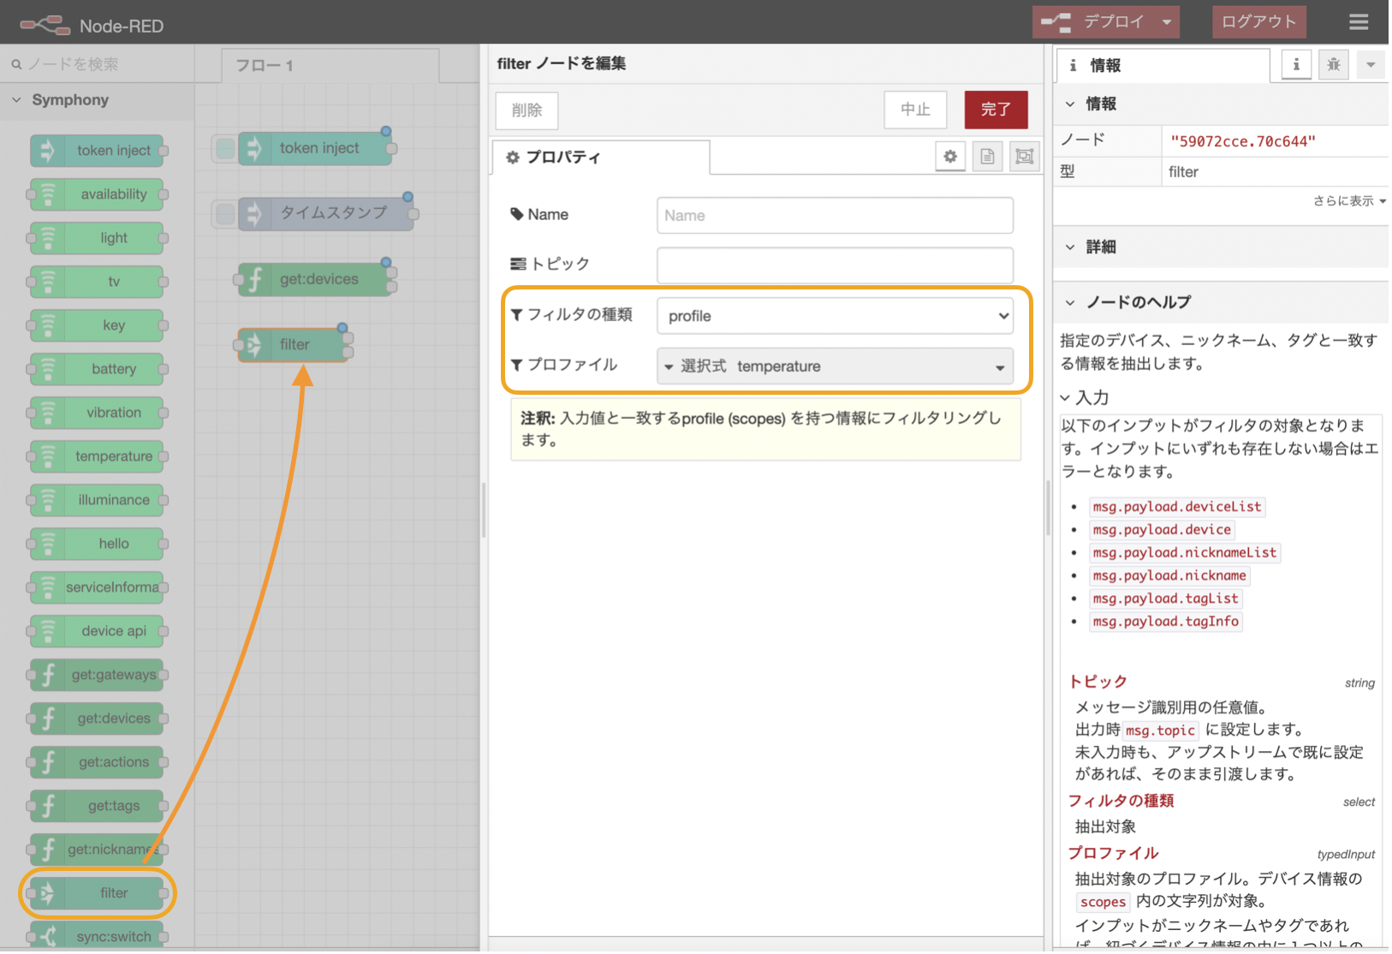Click the msg.payload.tagInfo code text
1392x954 pixels.
(x=1166, y=622)
